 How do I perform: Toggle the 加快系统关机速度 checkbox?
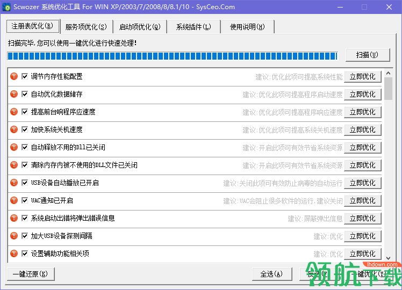(x=25, y=129)
